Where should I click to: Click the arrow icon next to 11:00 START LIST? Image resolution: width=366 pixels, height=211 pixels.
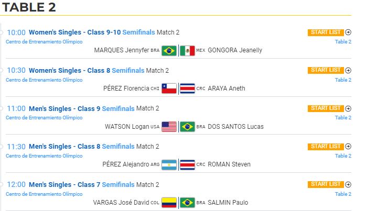pyautogui.click(x=348, y=108)
